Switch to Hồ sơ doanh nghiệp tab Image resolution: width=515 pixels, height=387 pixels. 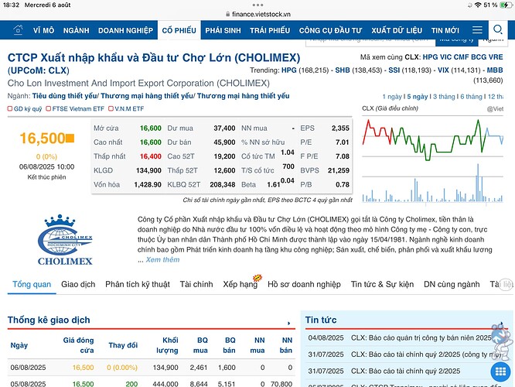(304, 284)
